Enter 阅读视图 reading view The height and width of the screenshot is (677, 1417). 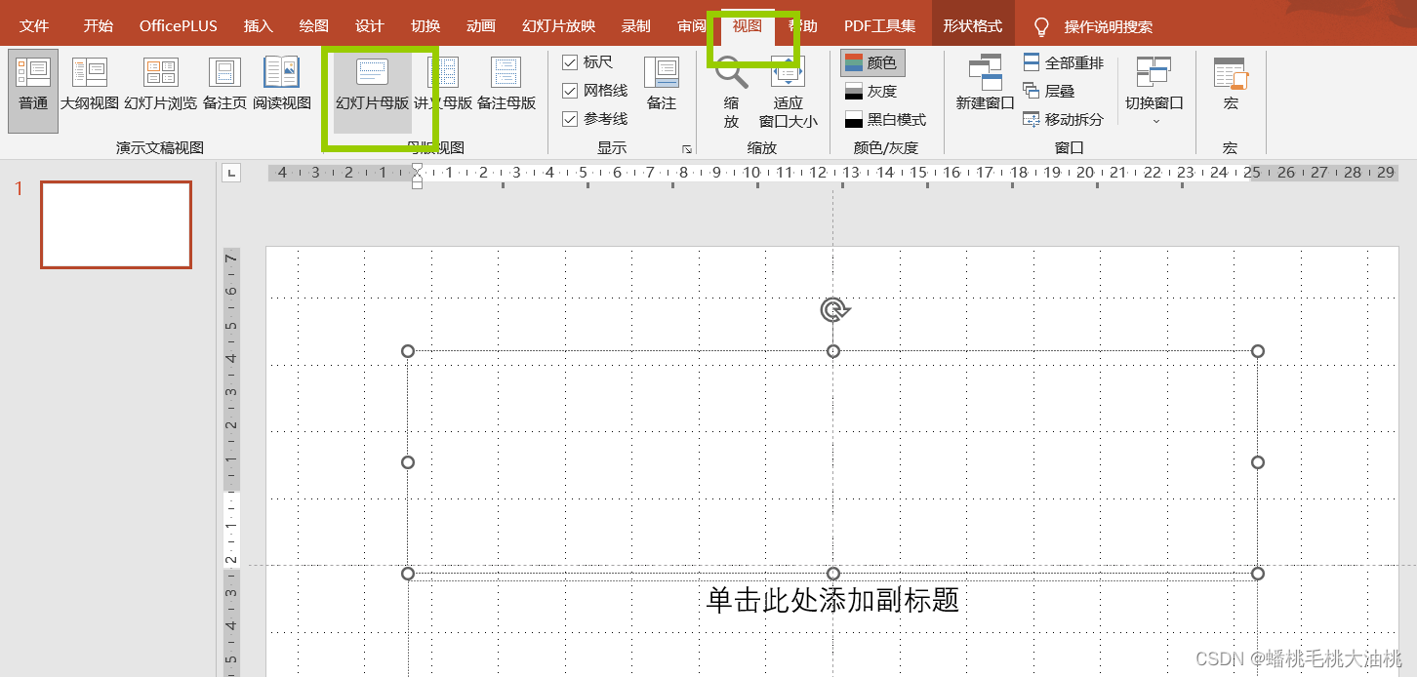pyautogui.click(x=281, y=86)
